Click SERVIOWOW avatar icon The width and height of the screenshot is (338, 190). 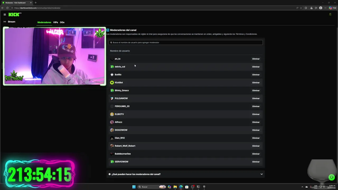click(x=112, y=162)
